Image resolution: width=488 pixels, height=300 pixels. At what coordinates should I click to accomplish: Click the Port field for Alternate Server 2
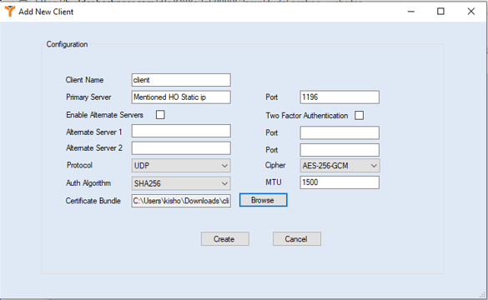pyautogui.click(x=340, y=150)
